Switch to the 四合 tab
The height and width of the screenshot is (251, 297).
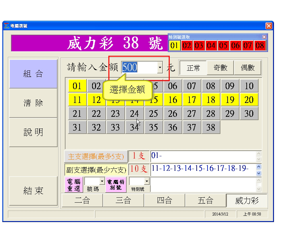point(164,200)
